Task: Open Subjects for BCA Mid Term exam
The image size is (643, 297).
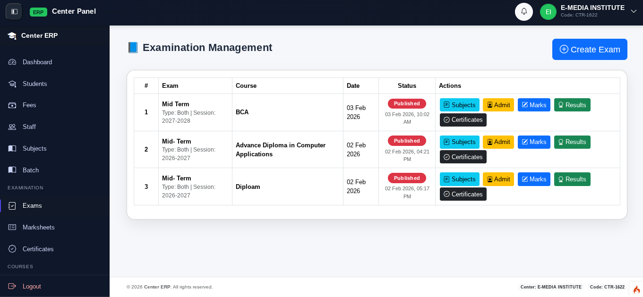Action: coord(459,105)
